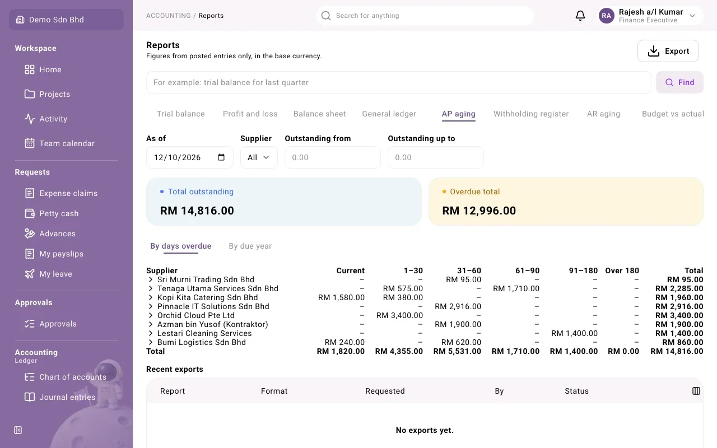717x448 pixels.
Task: Click the Outstanding up to amount field
Action: (x=436, y=157)
